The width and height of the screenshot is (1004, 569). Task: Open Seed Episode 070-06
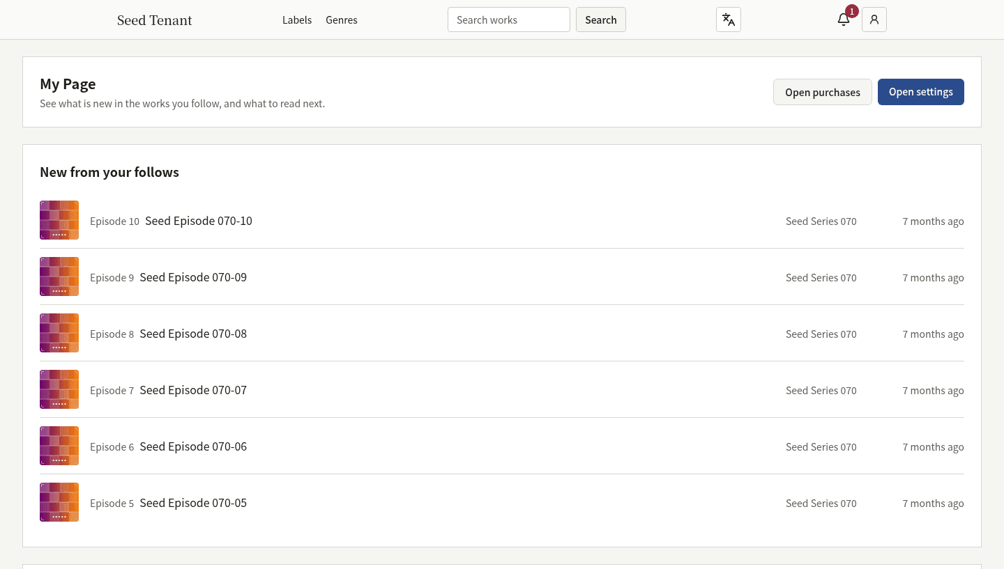pos(193,446)
